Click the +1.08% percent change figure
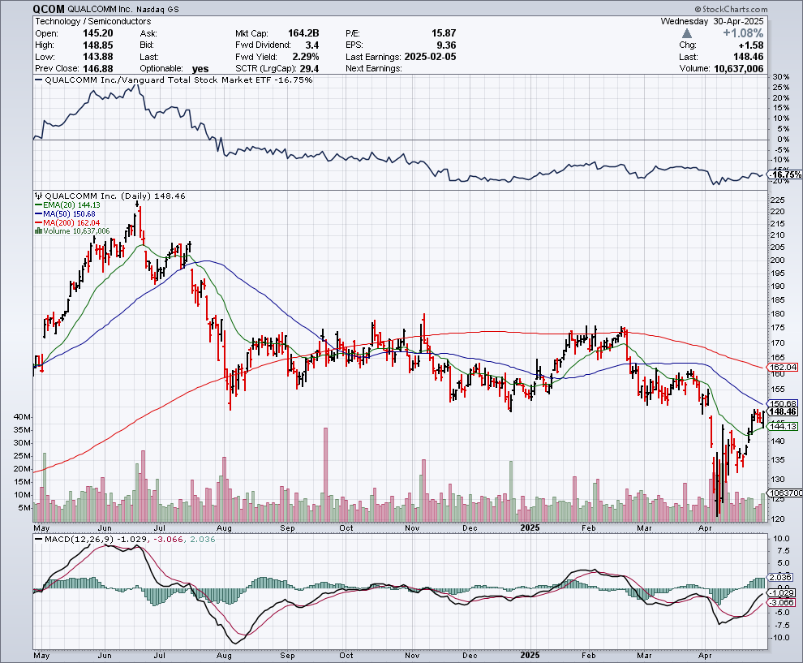 pyautogui.click(x=743, y=33)
